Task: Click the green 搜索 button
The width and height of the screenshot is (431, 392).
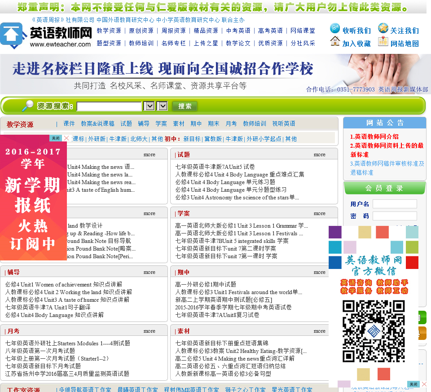Action: (x=185, y=106)
